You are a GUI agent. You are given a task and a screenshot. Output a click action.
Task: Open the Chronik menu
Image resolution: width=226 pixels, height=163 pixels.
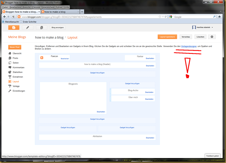(x=36, y=7)
